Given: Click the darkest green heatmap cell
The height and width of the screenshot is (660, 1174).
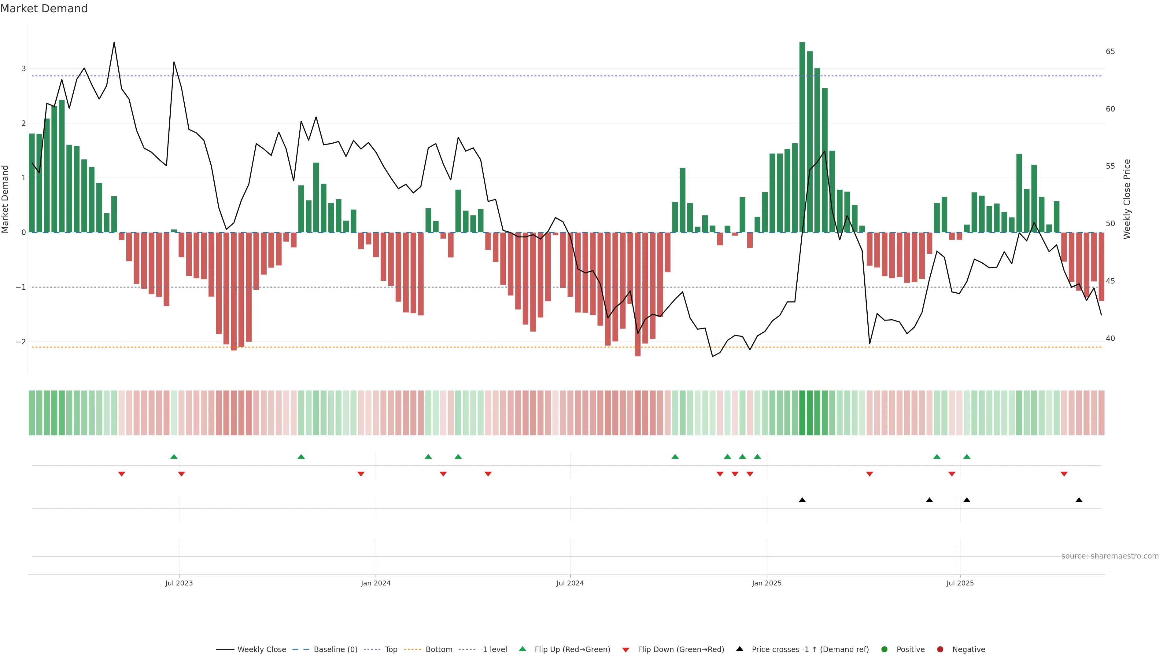Looking at the screenshot, I should pos(802,413).
